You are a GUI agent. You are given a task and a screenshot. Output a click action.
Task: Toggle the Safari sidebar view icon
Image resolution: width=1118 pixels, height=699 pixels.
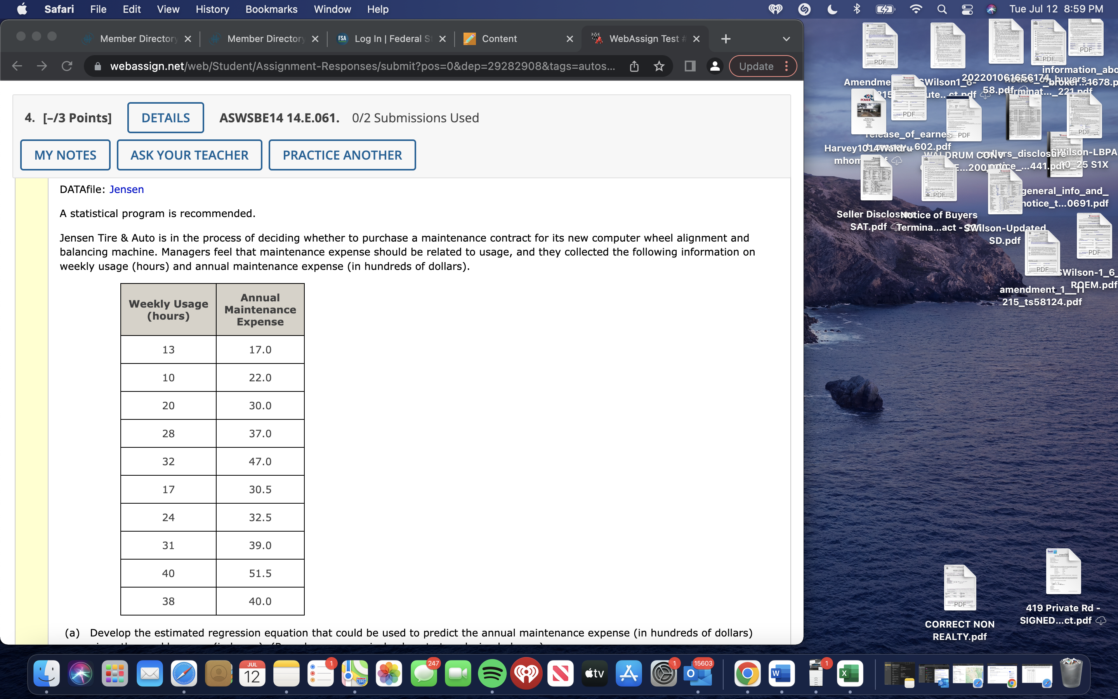pos(689,66)
